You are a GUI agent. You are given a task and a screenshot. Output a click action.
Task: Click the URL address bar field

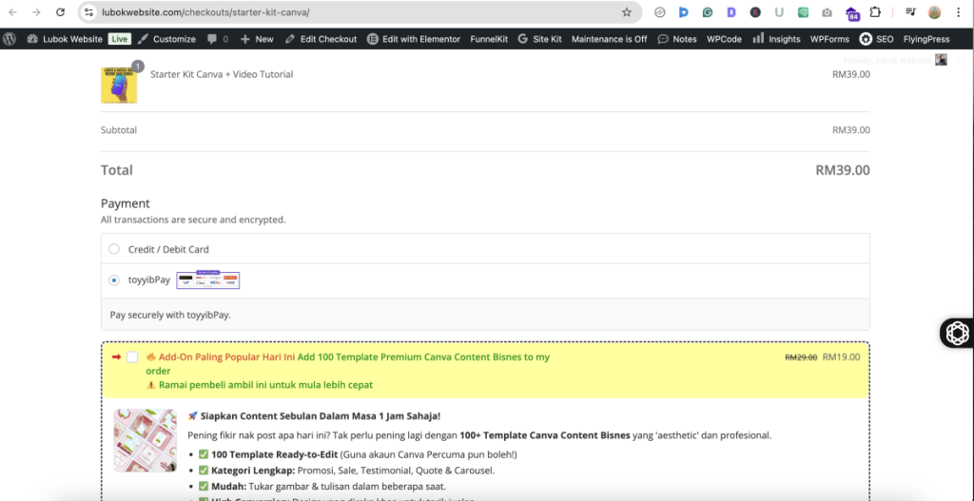tap(352, 12)
